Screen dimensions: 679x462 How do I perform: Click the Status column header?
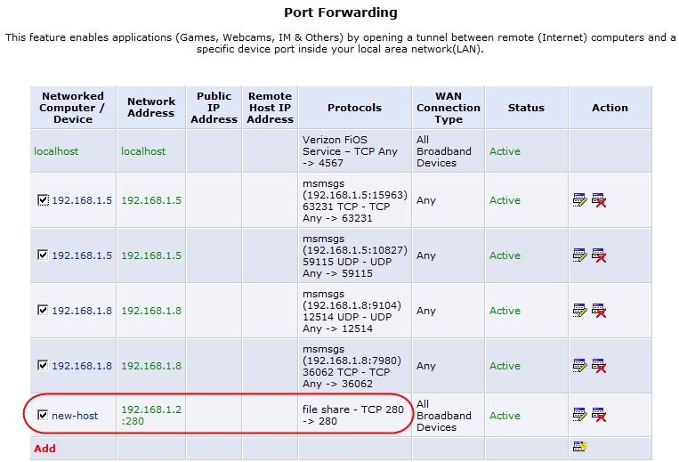[x=526, y=108]
